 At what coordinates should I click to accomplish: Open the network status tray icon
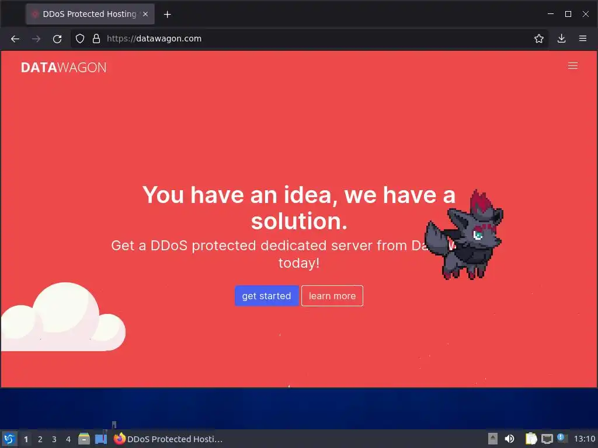pos(547,439)
